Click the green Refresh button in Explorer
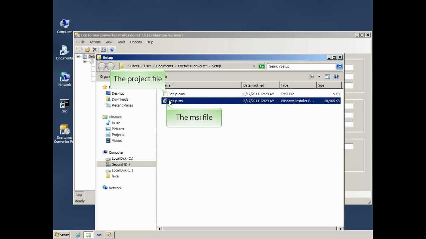This screenshot has height=239, width=426. pos(262,66)
